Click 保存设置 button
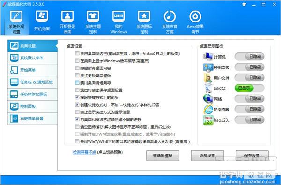281x185 pixels. tap(252, 155)
